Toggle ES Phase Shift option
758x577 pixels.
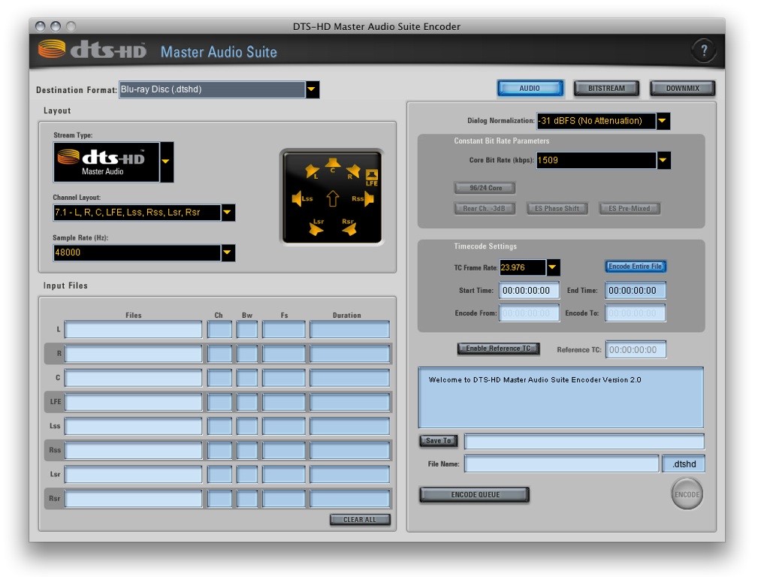coord(557,208)
